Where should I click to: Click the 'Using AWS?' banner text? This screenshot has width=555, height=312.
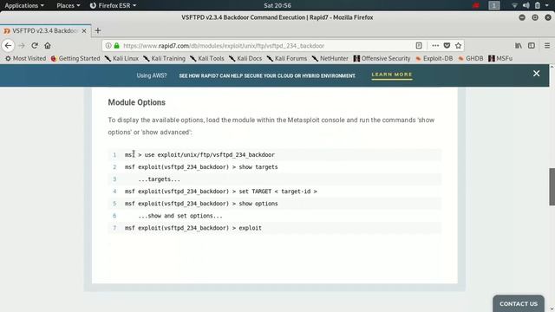point(152,75)
